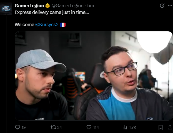Click the 114 likes count
Image resolution: width=173 pixels, height=133 pixels.
96,127
